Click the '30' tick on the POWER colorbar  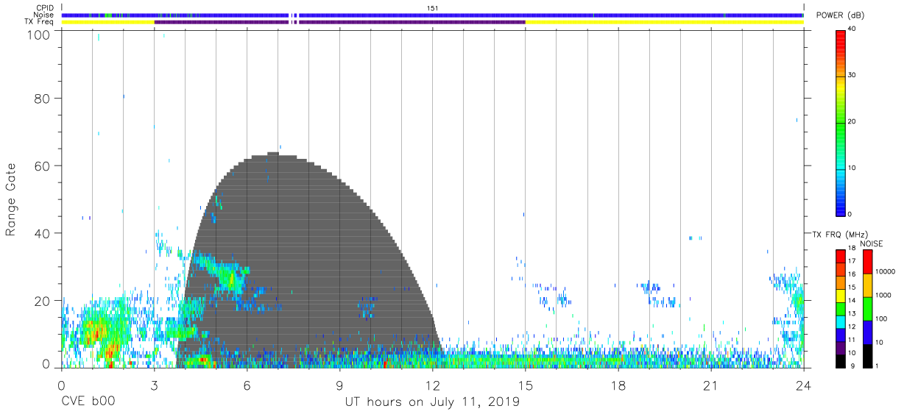click(x=852, y=75)
